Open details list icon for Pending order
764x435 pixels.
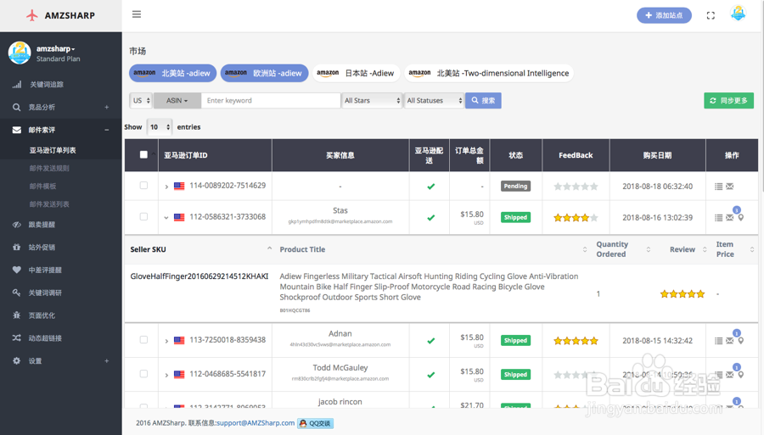(x=719, y=187)
